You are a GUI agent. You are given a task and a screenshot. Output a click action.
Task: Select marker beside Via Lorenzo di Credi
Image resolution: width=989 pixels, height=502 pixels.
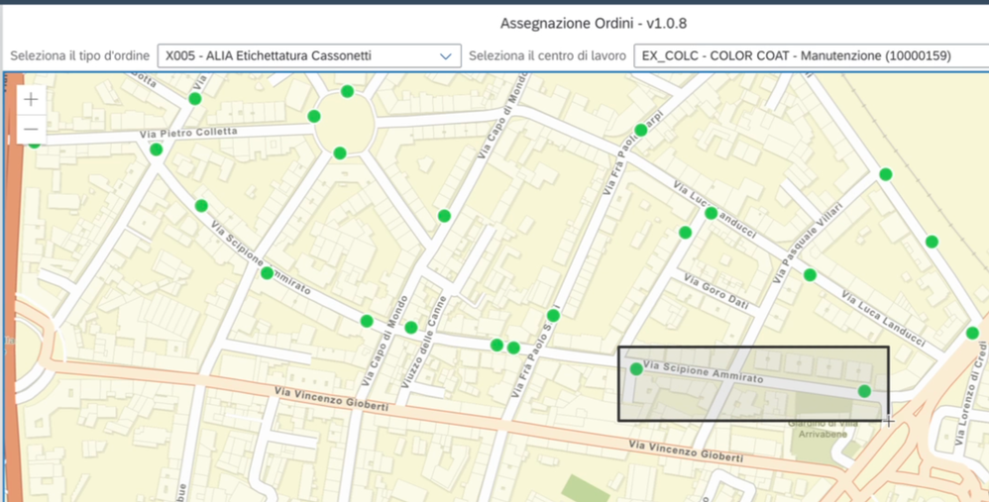pos(972,334)
